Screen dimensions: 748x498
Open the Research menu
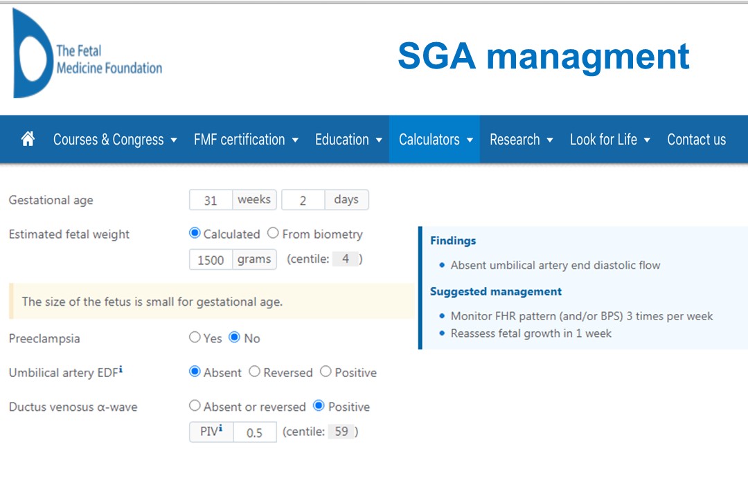[x=521, y=140]
